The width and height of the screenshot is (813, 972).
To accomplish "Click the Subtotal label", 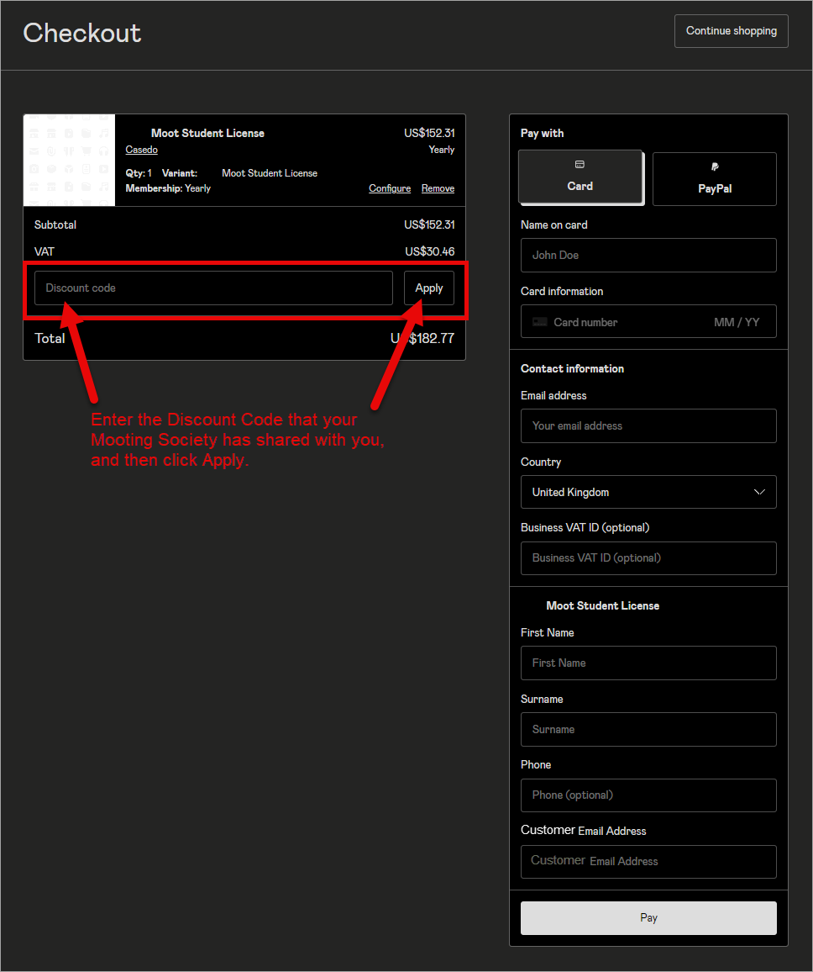I will click(55, 225).
